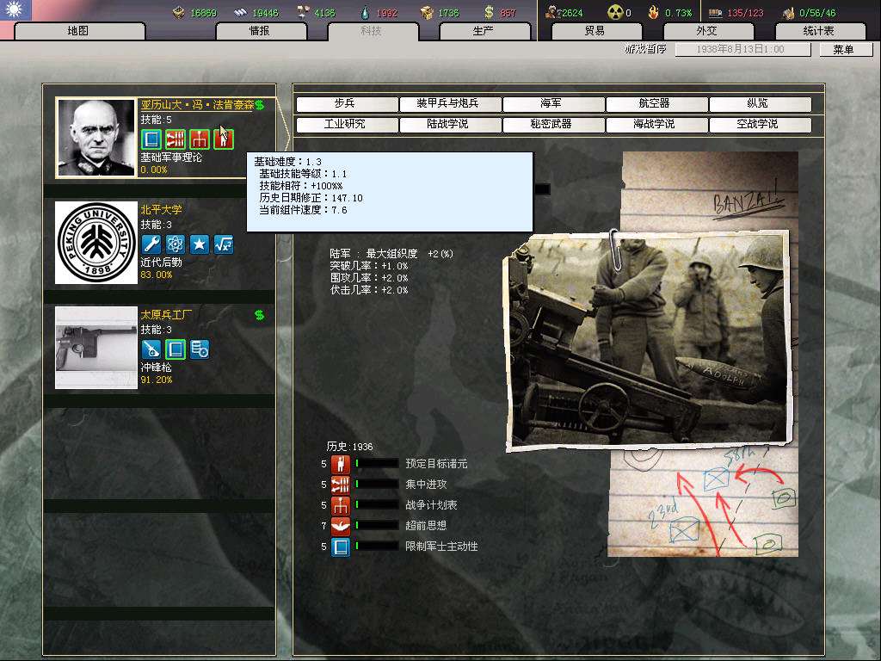Click the team name 北平大学
Viewport: 881px width, 661px height.
pos(161,210)
